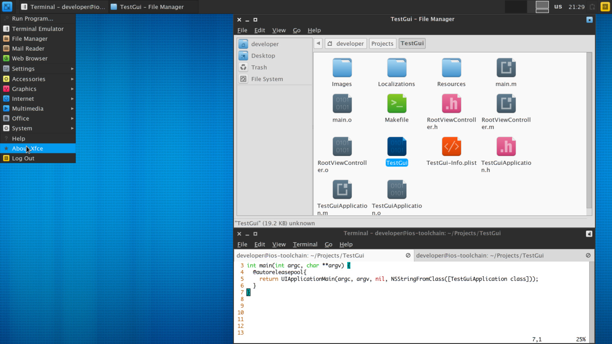Click the notification icon beside the clock
Viewport: 612px width, 344px height.
click(x=592, y=7)
